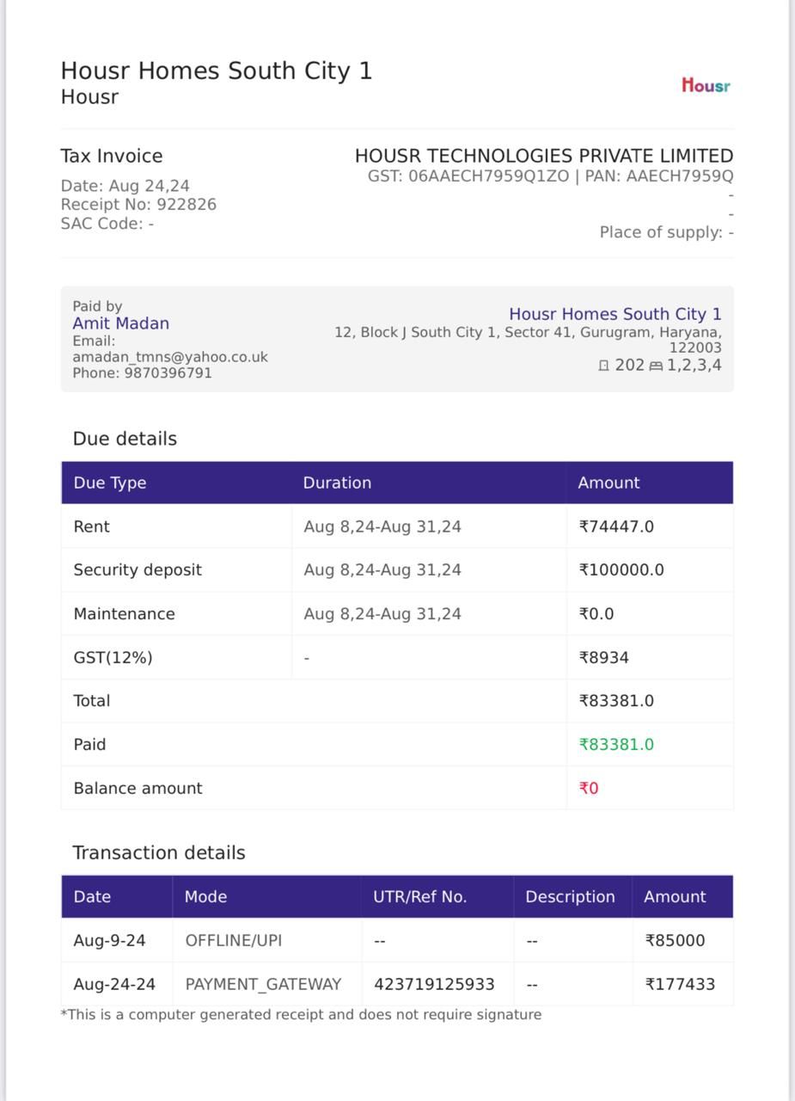Screen dimensions: 795x1101
Task: Click the Housr Homes South City 1 title
Action: tap(217, 71)
